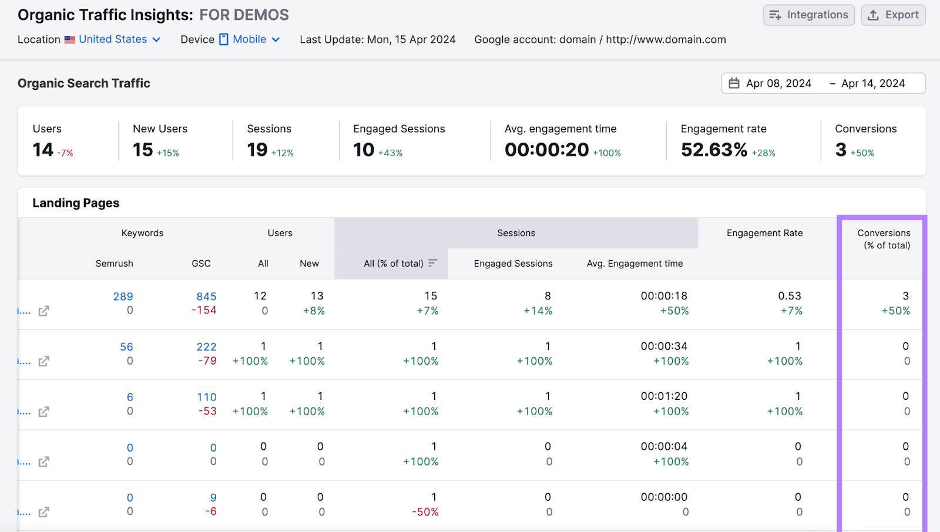Sort by Avg. Engagement time column
940x532 pixels.
(x=634, y=264)
